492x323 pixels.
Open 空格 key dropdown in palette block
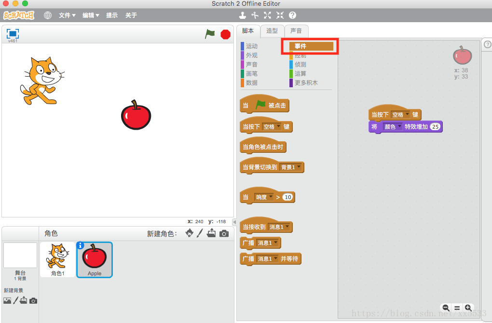pyautogui.click(x=272, y=127)
